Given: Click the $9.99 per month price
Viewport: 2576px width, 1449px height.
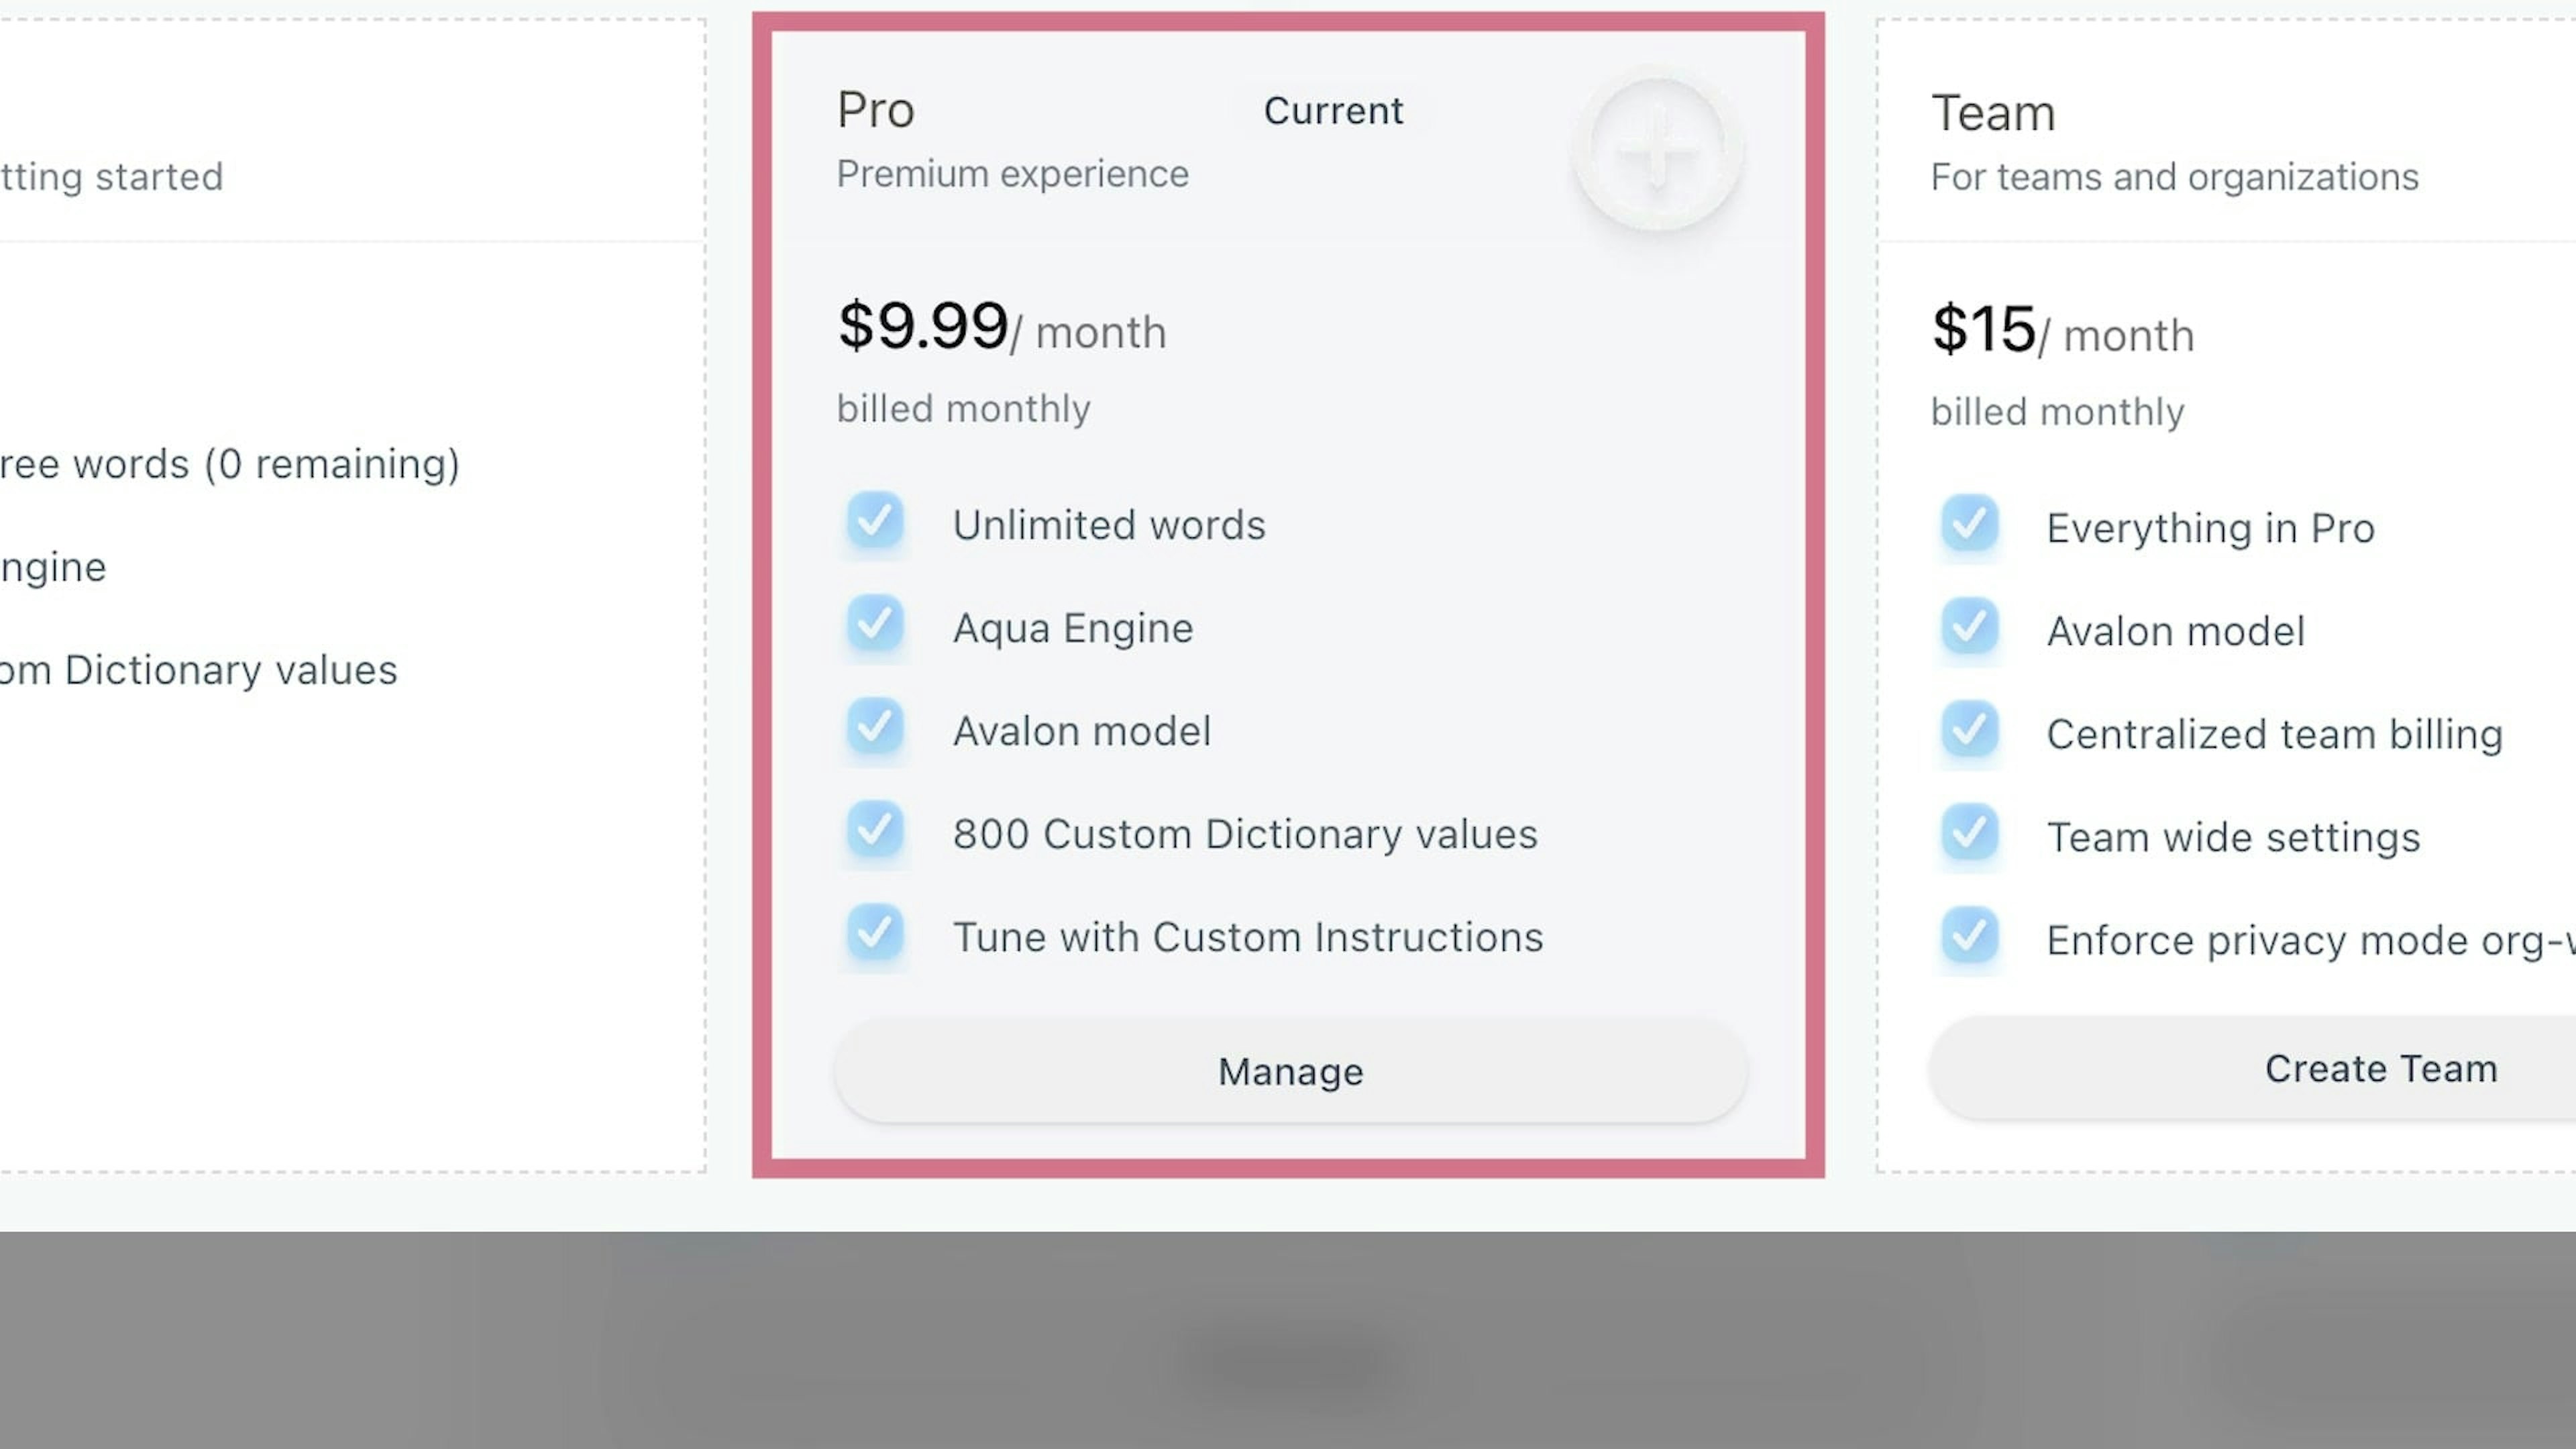Looking at the screenshot, I should (x=1001, y=327).
